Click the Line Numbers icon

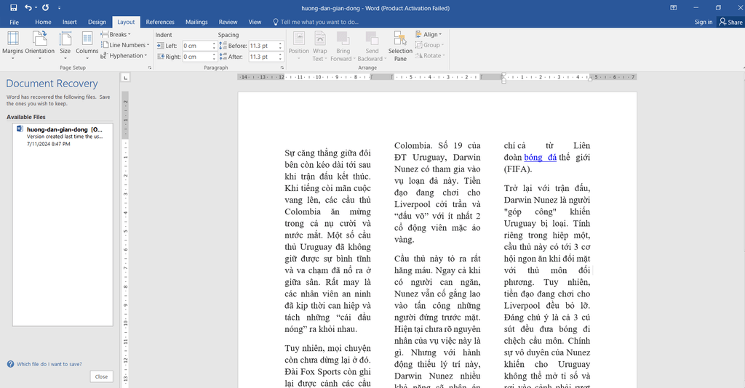click(105, 45)
